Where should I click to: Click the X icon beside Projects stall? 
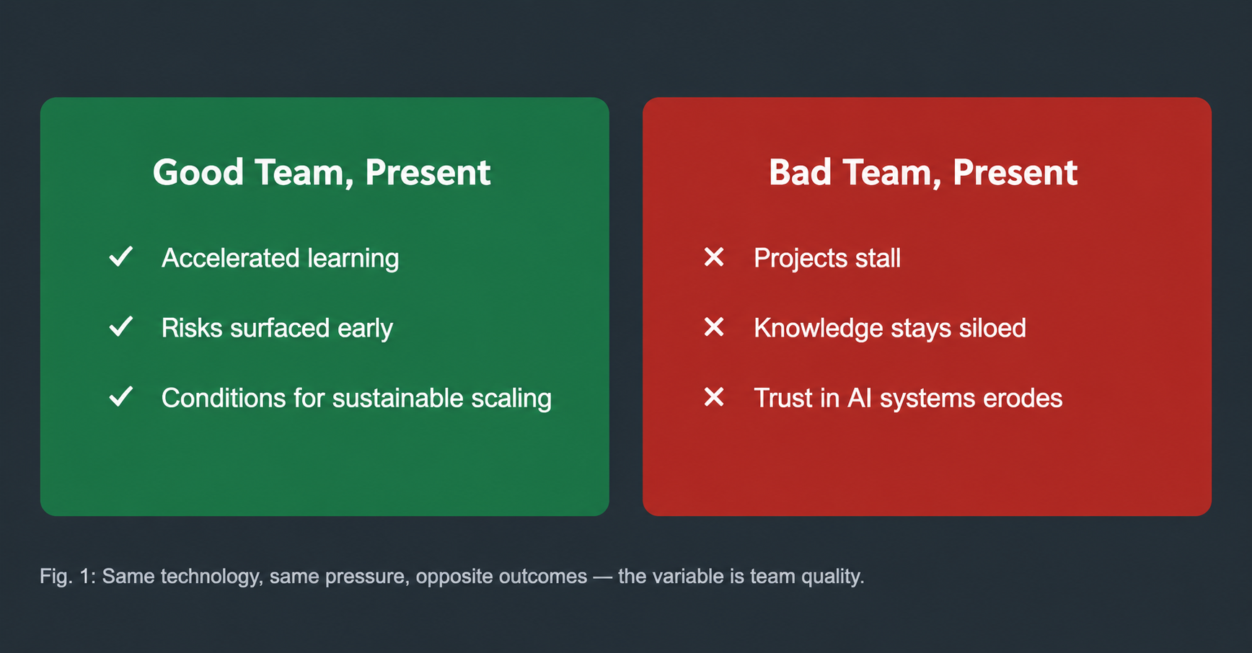pyautogui.click(x=714, y=257)
